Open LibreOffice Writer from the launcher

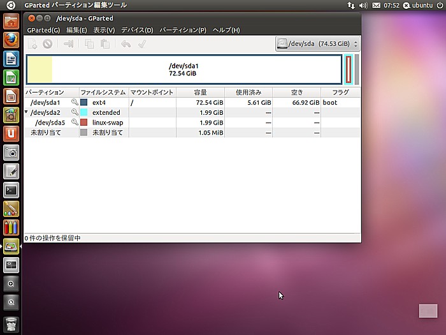pos(11,59)
